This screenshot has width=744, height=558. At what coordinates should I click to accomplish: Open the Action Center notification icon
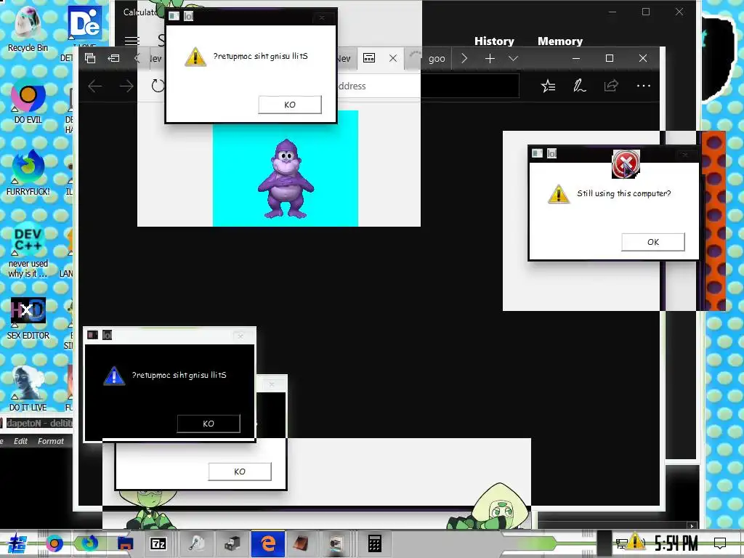pos(720,543)
